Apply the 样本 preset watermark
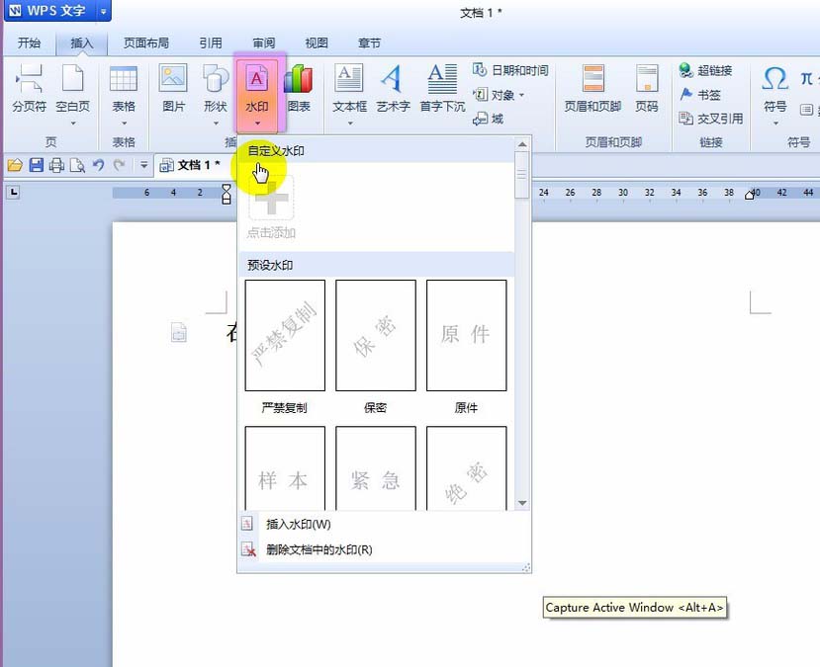 click(x=285, y=468)
